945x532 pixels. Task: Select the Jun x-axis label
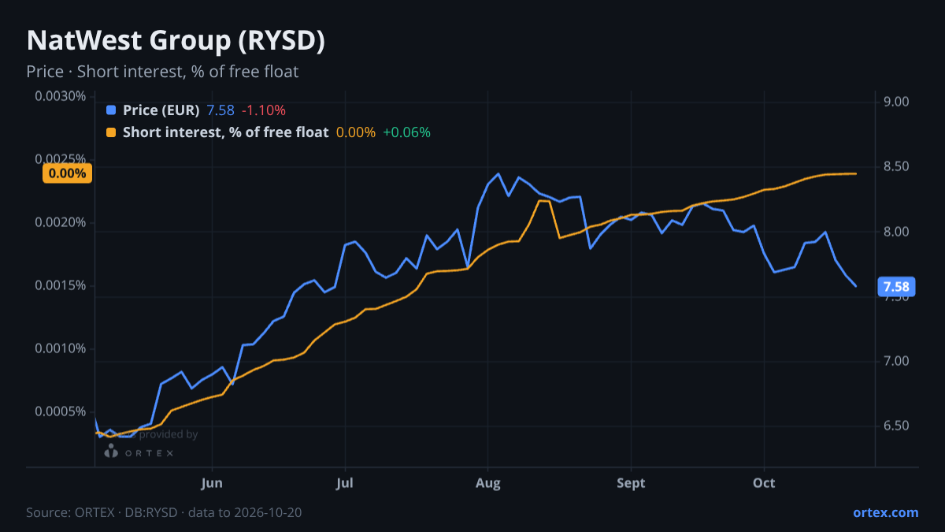212,482
